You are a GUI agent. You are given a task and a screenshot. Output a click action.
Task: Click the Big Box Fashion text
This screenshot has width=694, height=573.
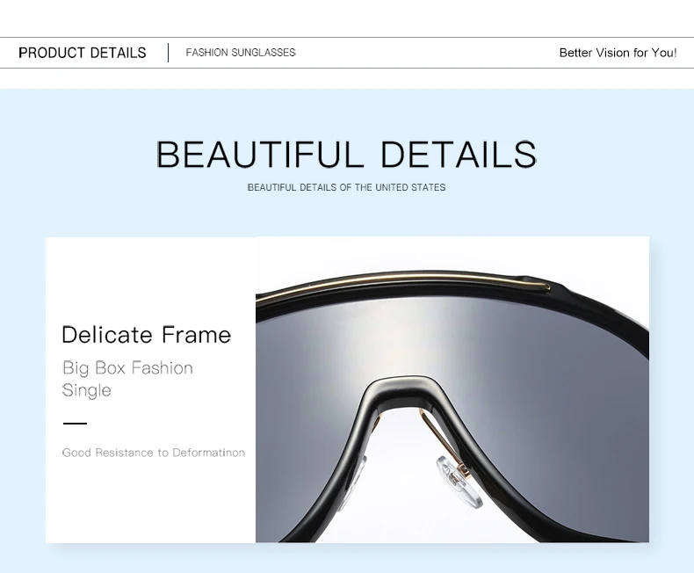[x=127, y=368]
